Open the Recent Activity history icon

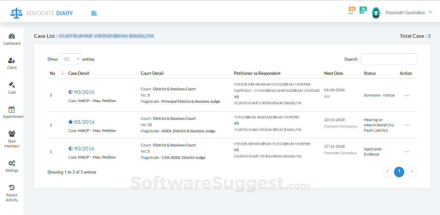(x=12, y=187)
